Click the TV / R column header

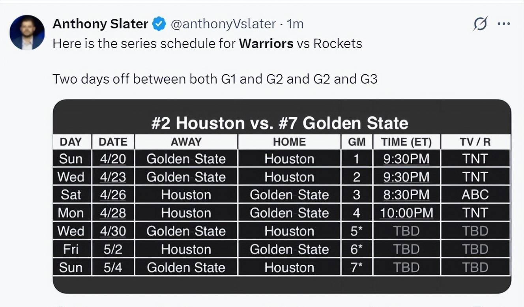[475, 142]
